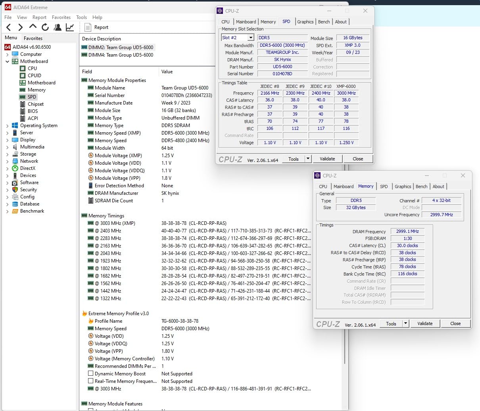The image size is (480, 411).
Task: Select the CPUID icon in the tree
Action: (x=23, y=76)
